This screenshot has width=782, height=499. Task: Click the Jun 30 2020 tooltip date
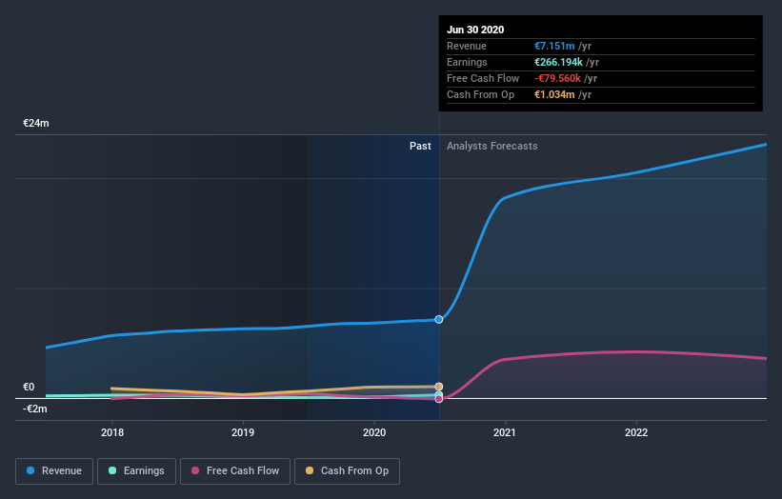(475, 30)
